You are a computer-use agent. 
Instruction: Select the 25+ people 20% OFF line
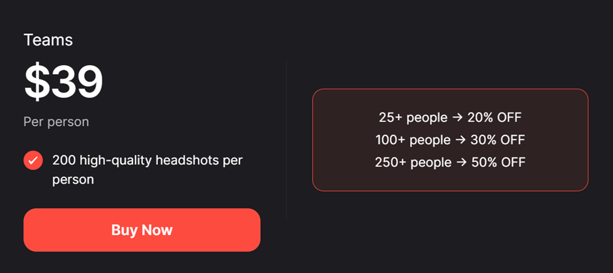pos(450,117)
